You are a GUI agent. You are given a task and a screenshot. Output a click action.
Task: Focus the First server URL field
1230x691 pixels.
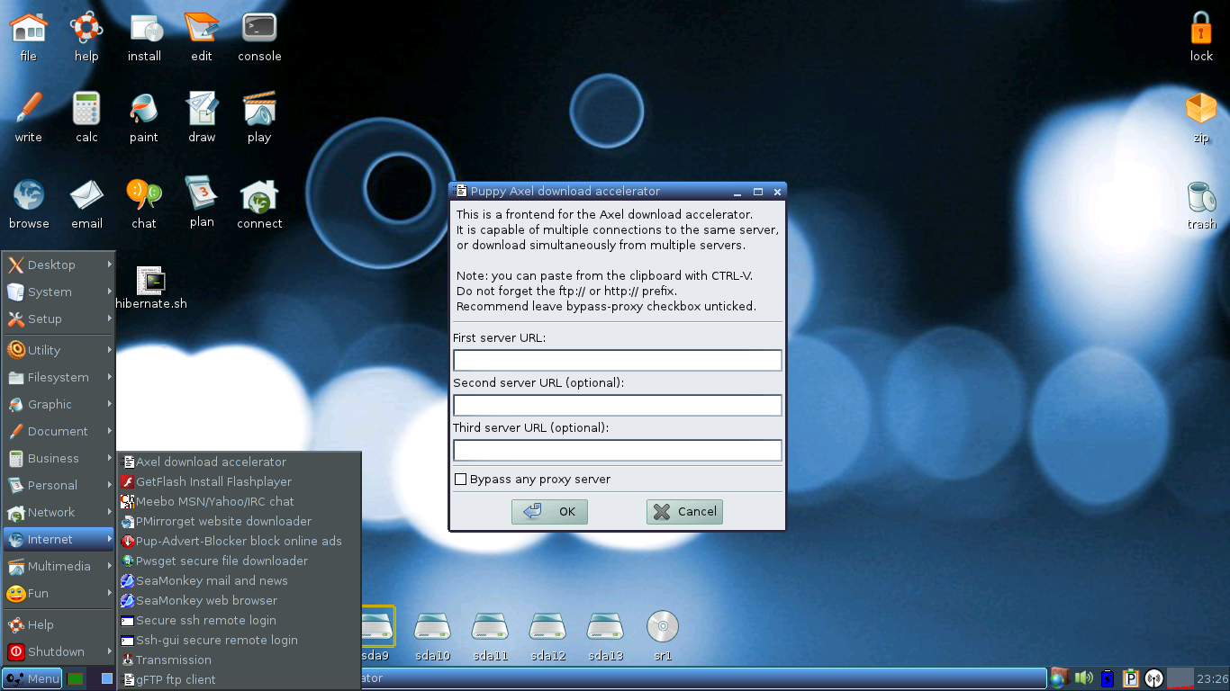click(x=618, y=361)
